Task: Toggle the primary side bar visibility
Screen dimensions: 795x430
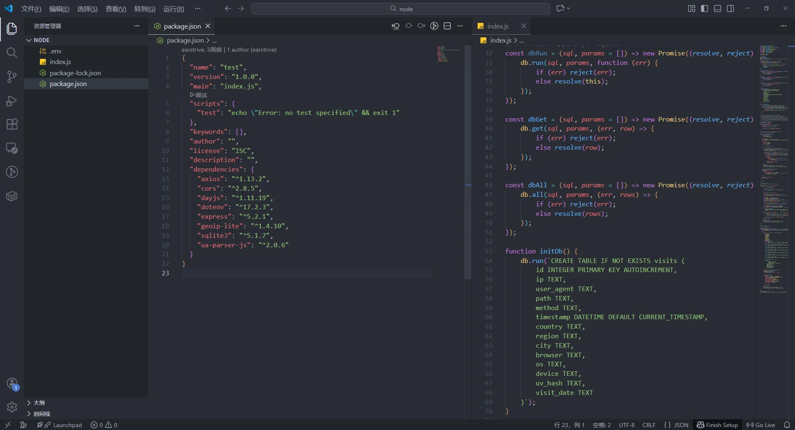Action: [704, 9]
